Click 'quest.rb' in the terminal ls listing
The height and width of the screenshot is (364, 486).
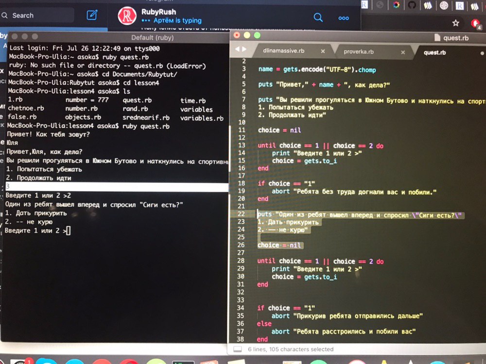pyautogui.click(x=137, y=100)
